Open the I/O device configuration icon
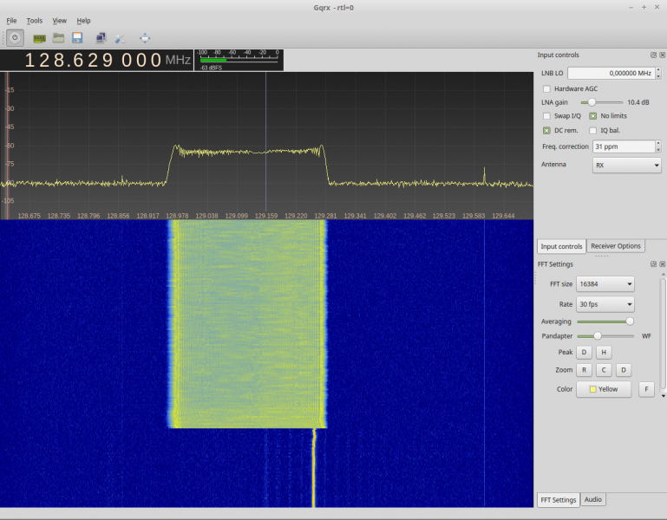 click(39, 38)
